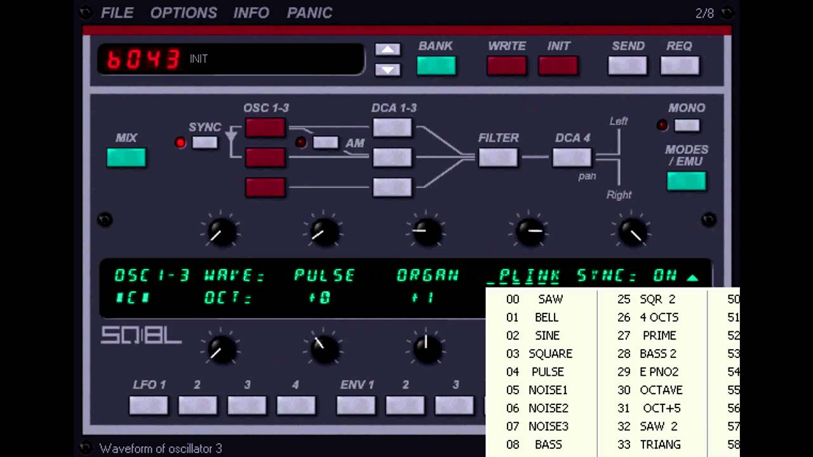Image resolution: width=813 pixels, height=457 pixels.
Task: Select the LFO 3 button
Action: coord(247,406)
